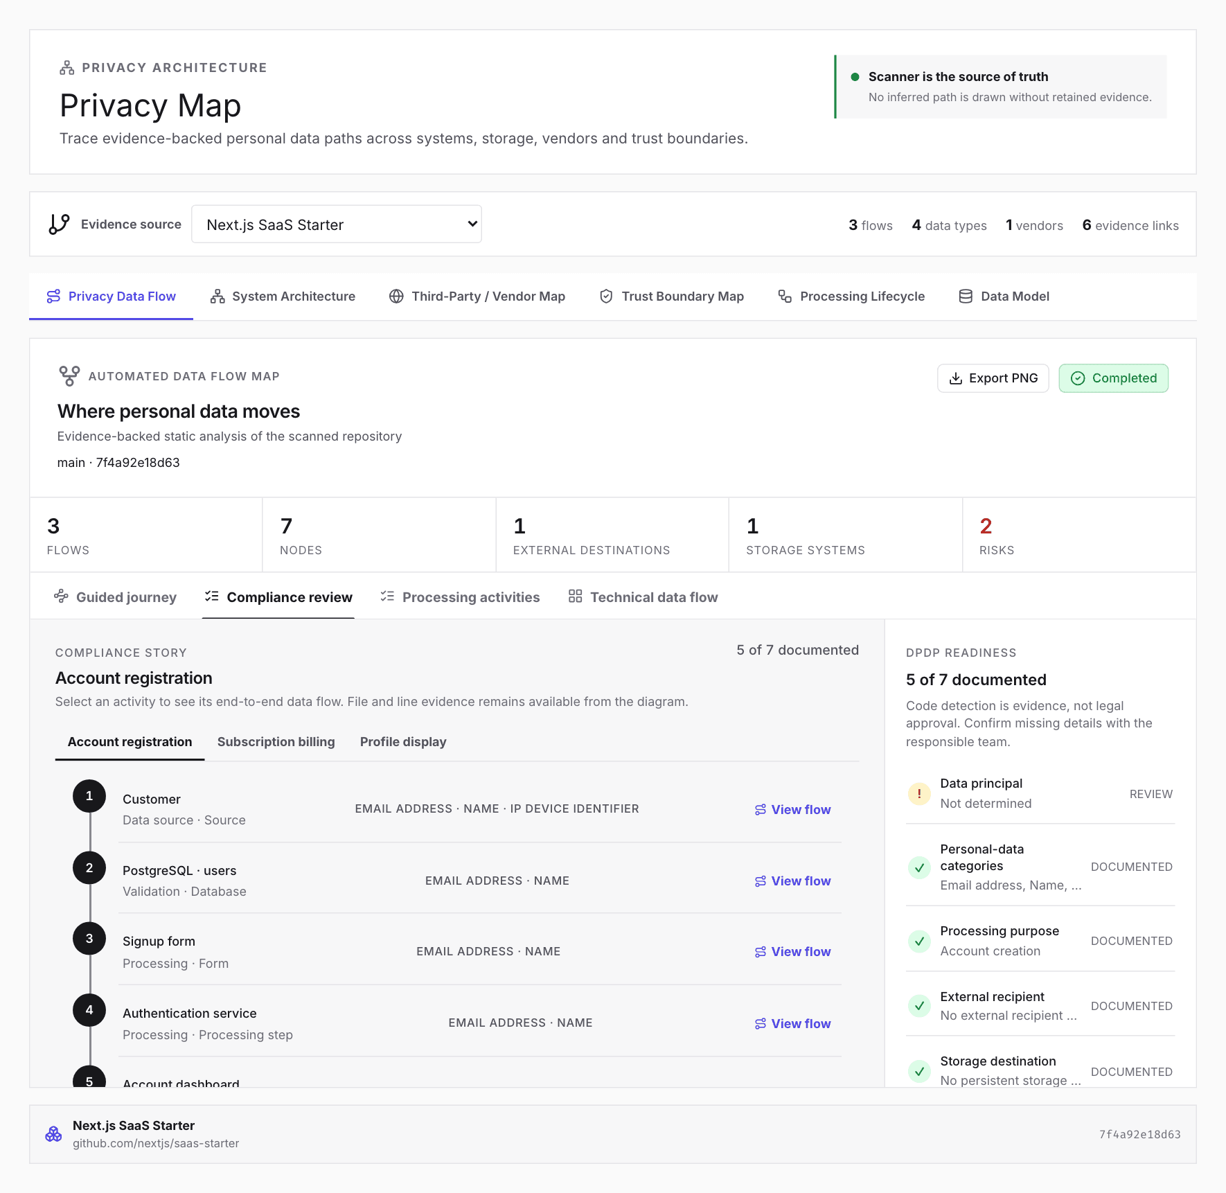Click the git branch icon beside Evidence source
Screen dimensions: 1226x1193
coord(59,224)
